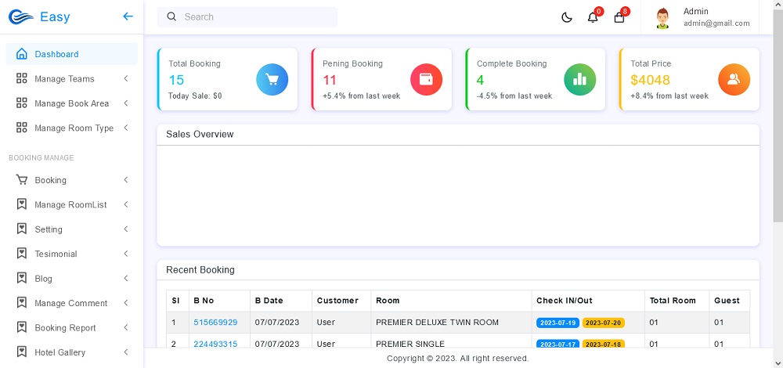
Task: Click the Total Price users icon
Action: pyautogui.click(x=734, y=79)
